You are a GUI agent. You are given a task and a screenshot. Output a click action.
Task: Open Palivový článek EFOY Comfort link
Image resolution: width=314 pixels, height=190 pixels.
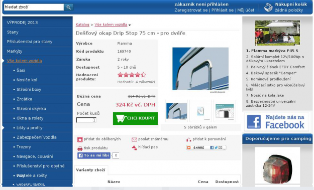(x=275, y=67)
